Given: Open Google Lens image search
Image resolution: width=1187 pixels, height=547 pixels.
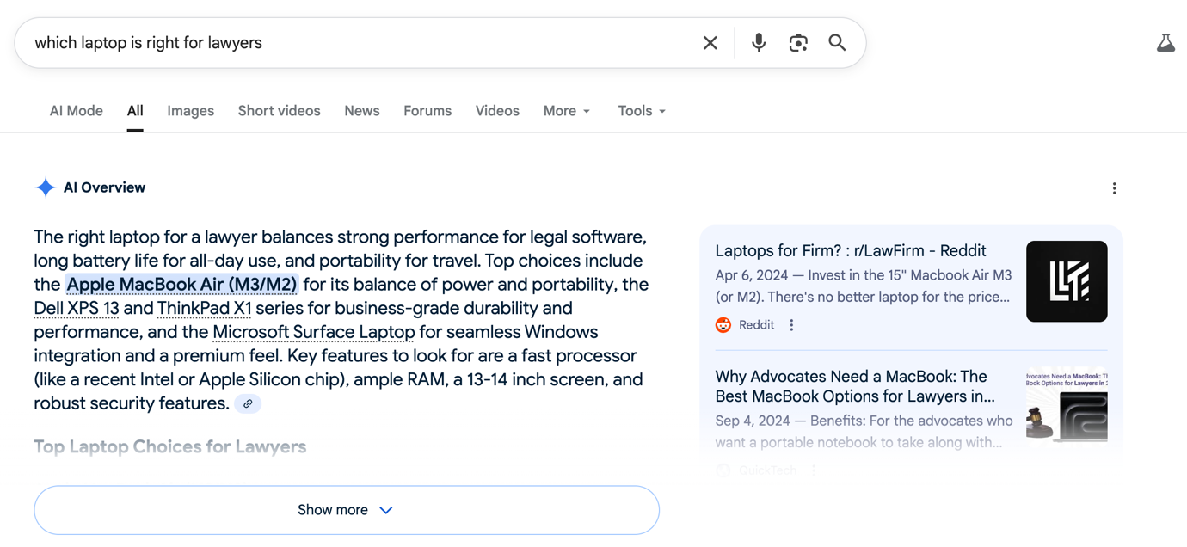Looking at the screenshot, I should pyautogui.click(x=797, y=43).
